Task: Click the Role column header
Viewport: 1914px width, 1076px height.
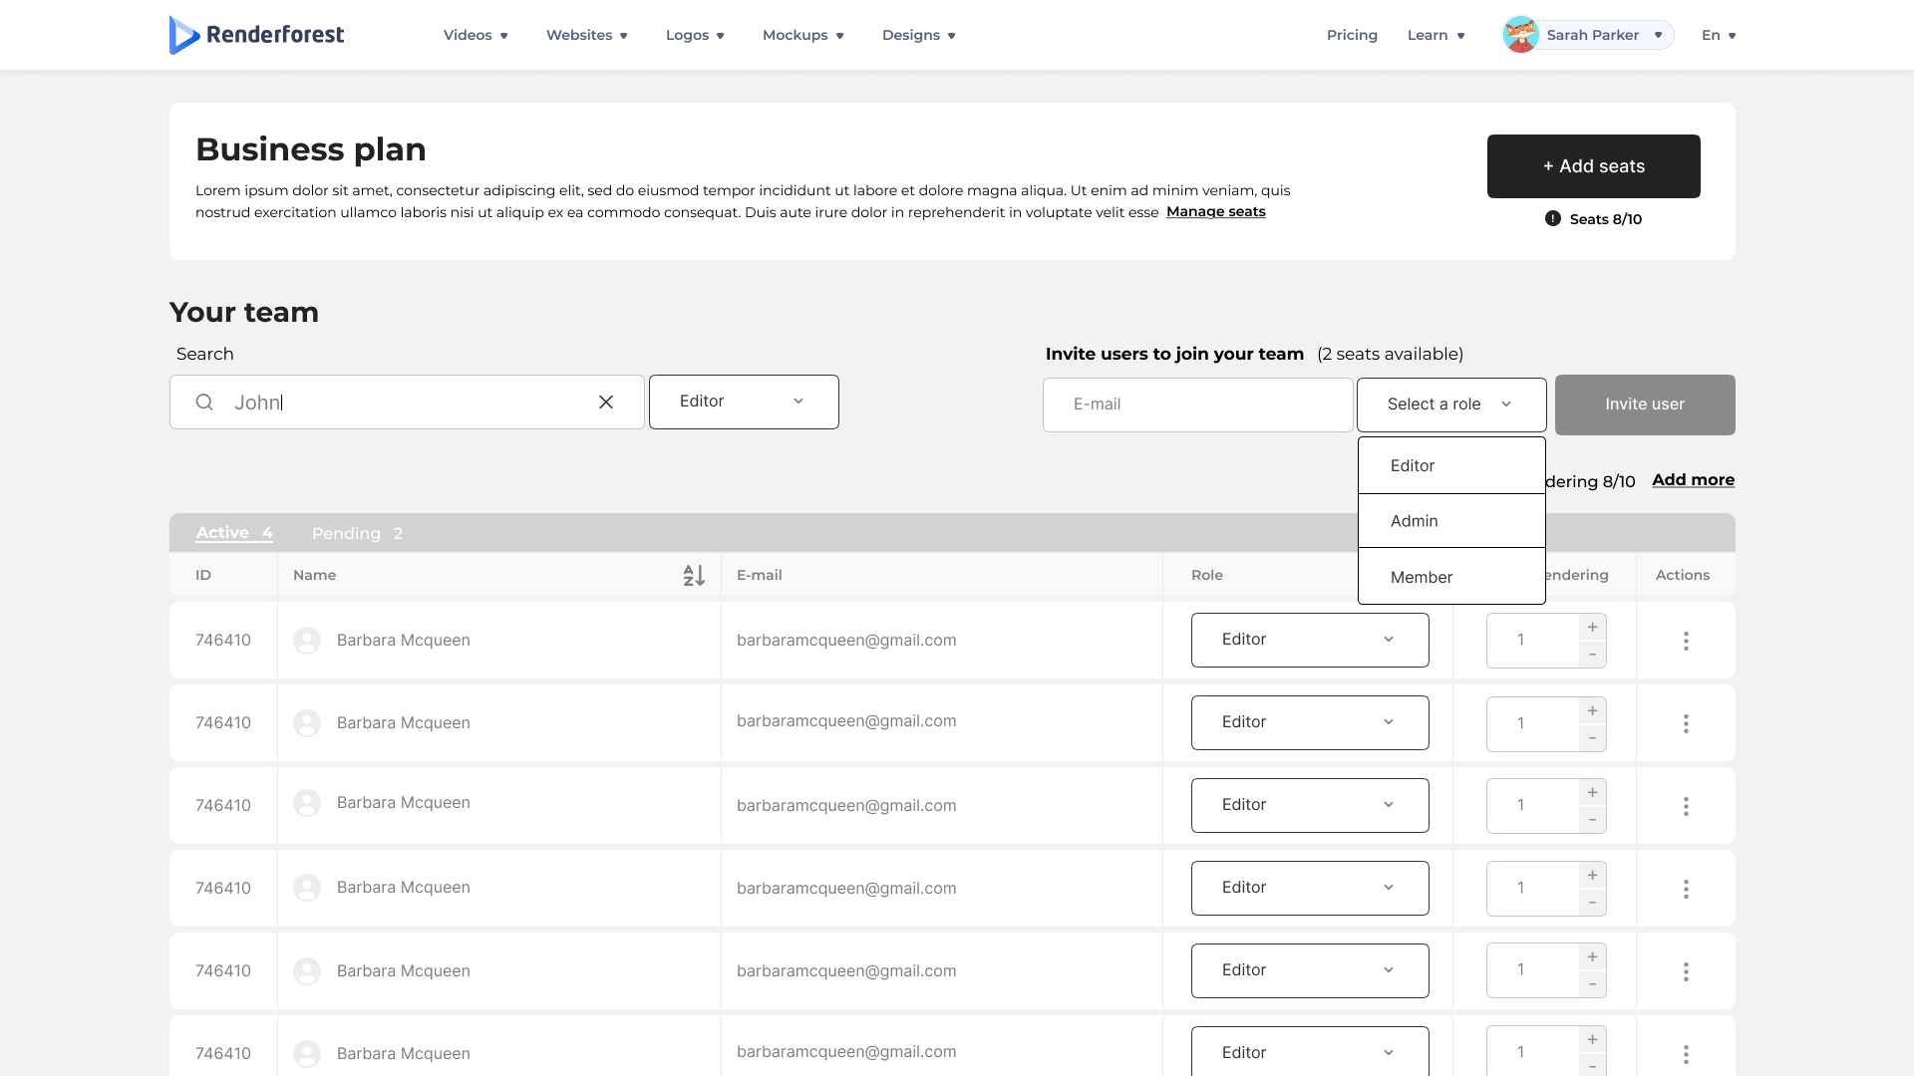Action: click(1206, 575)
